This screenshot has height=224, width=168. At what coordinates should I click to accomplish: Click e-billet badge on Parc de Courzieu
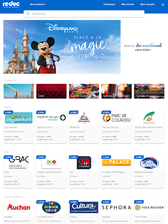click(x=106, y=112)
